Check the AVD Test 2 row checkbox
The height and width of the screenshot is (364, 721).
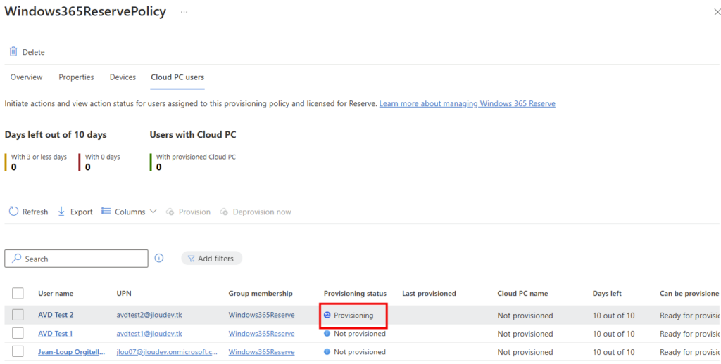pyautogui.click(x=18, y=315)
